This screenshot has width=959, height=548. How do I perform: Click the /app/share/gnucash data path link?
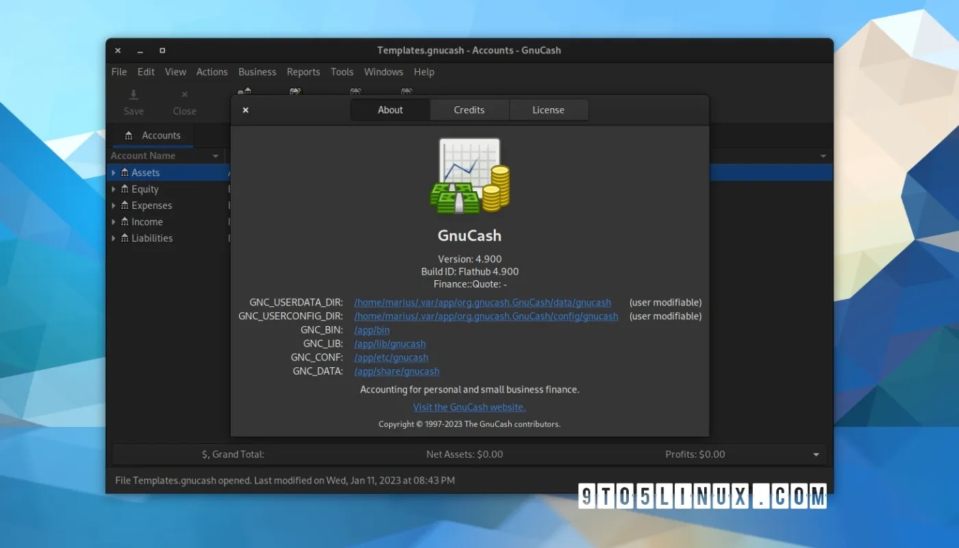(x=397, y=371)
